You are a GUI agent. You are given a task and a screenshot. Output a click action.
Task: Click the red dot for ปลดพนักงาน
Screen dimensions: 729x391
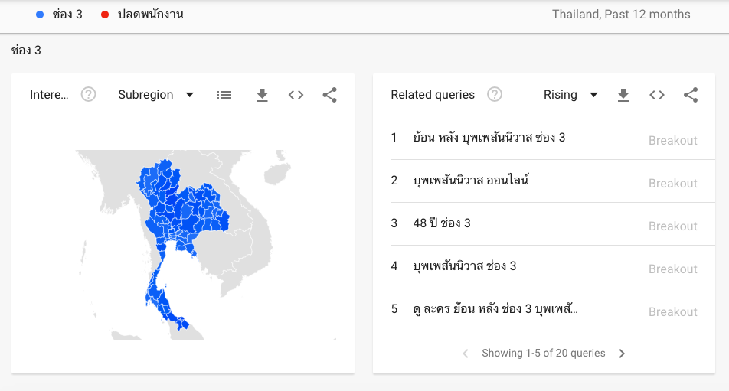pos(105,15)
